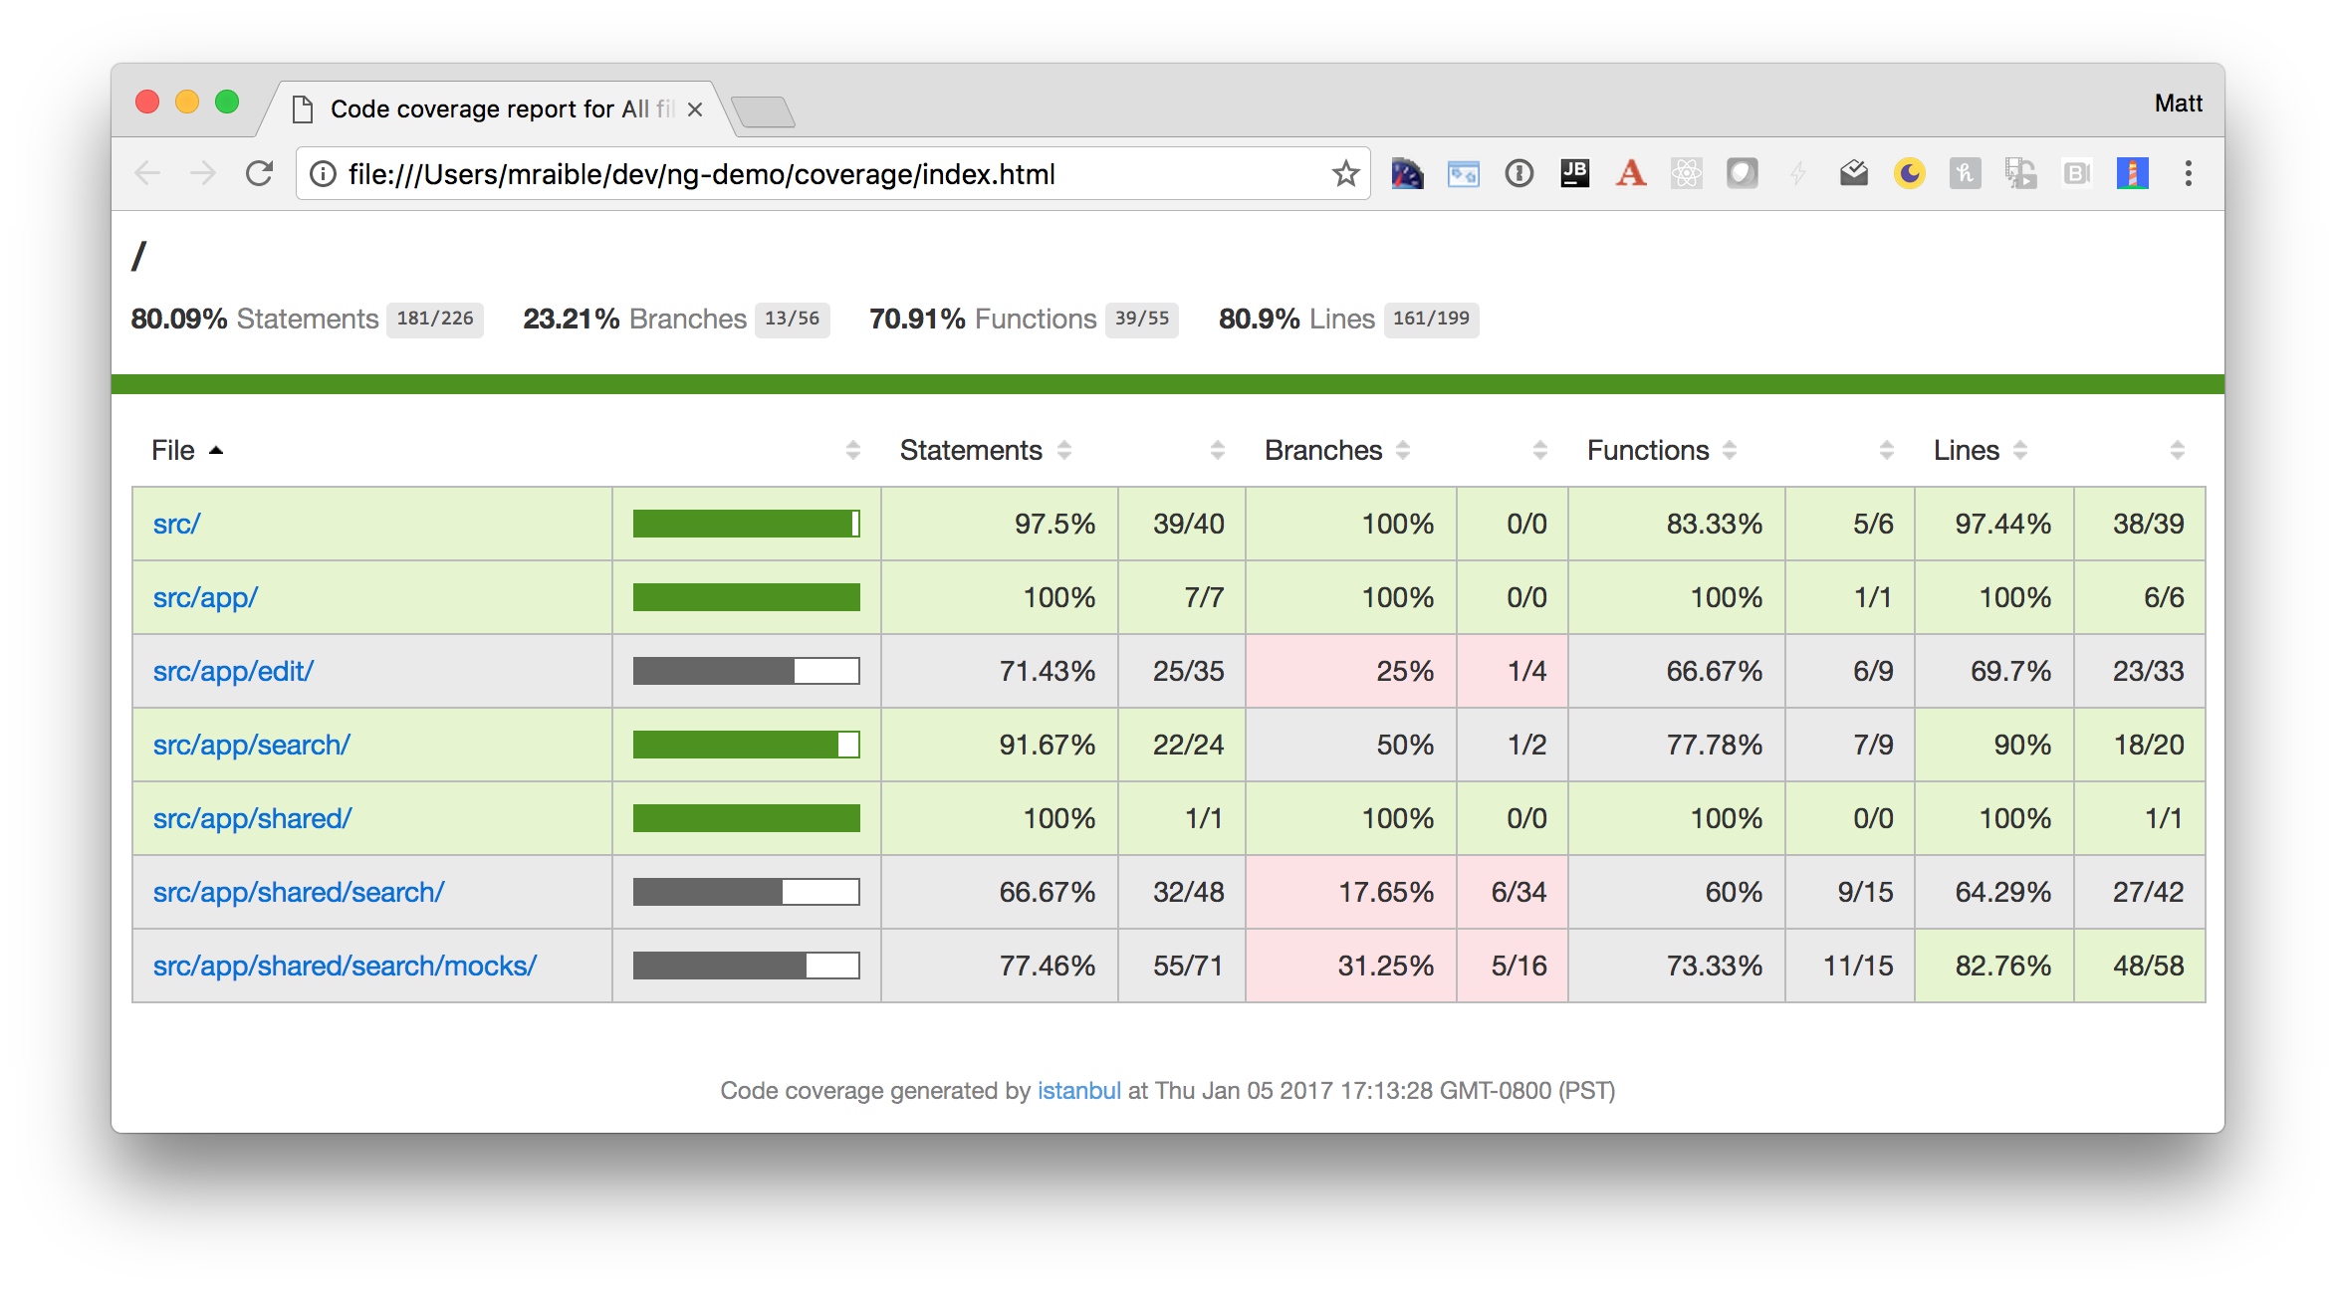Sort the table by File column

(174, 451)
